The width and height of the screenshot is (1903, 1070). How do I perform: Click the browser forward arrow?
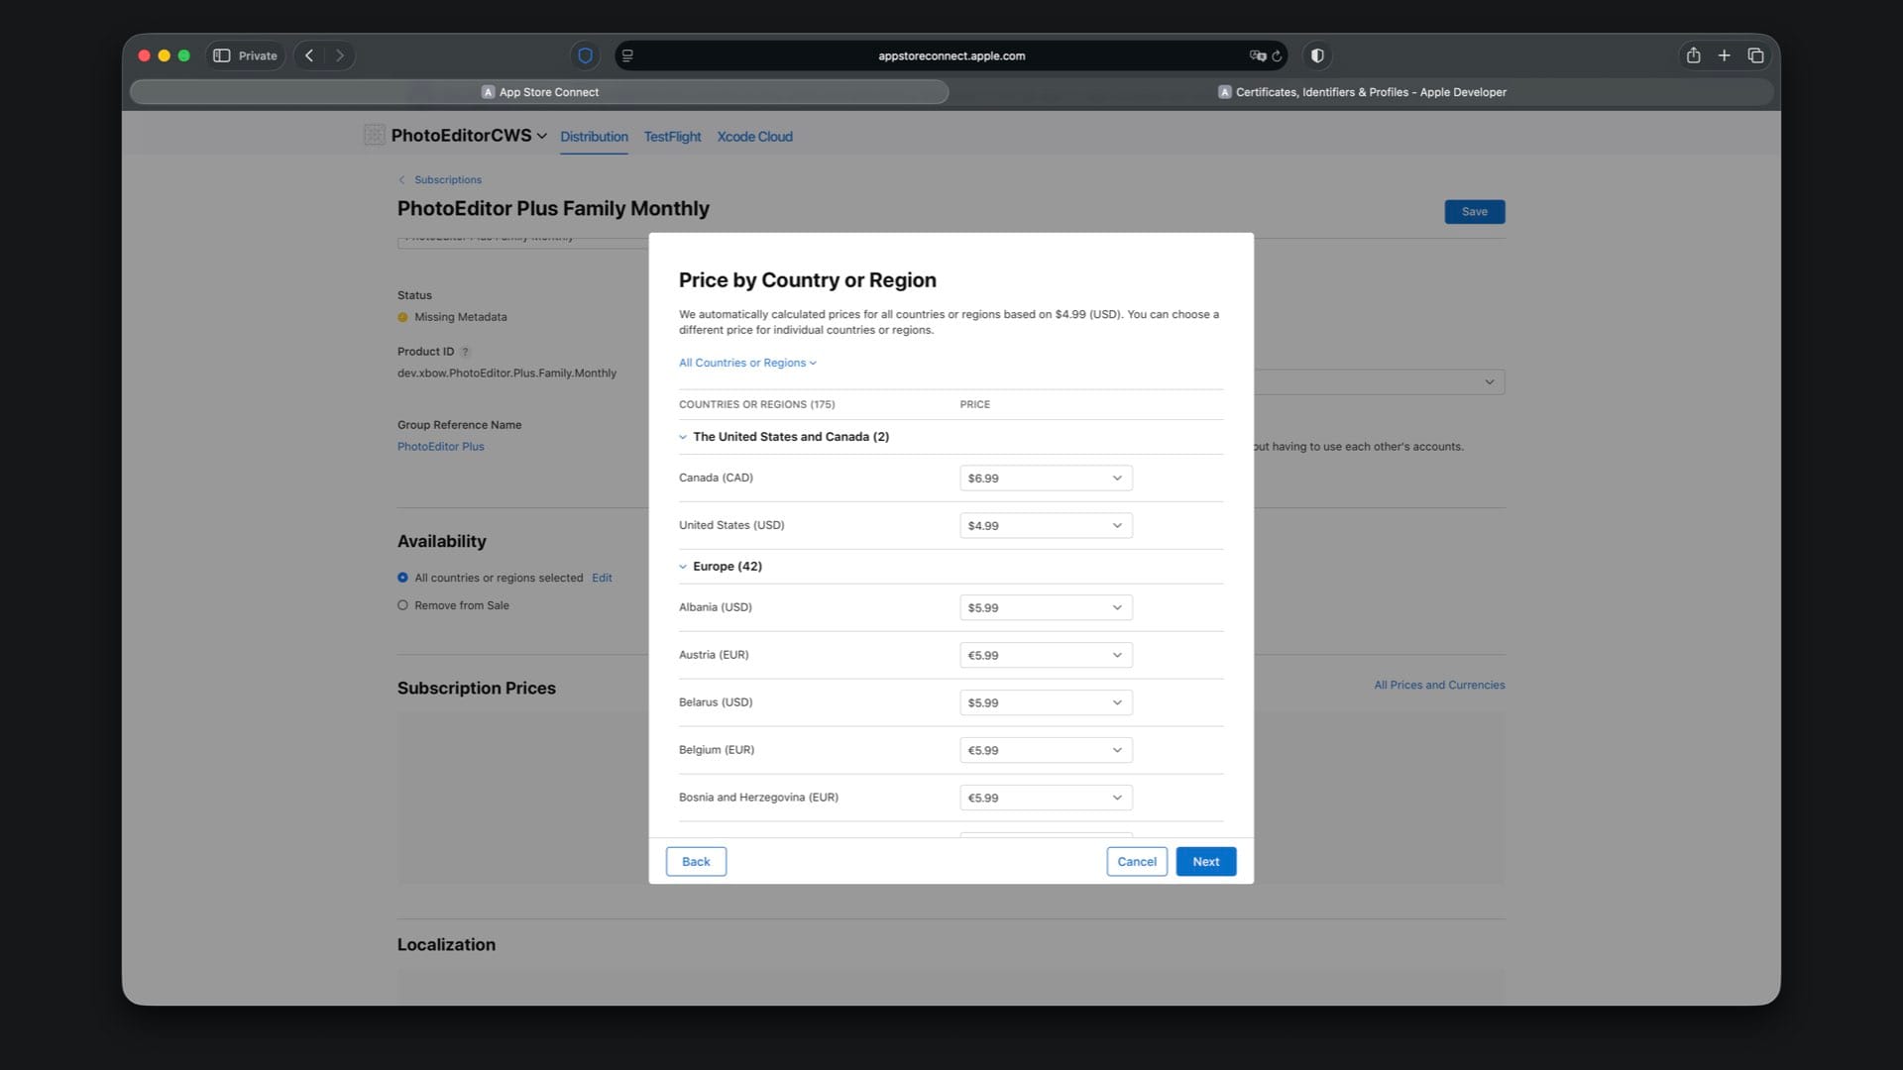[340, 55]
